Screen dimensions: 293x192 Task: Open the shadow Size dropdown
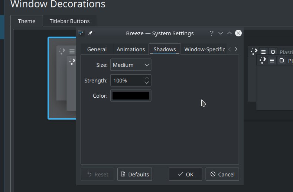(x=131, y=65)
